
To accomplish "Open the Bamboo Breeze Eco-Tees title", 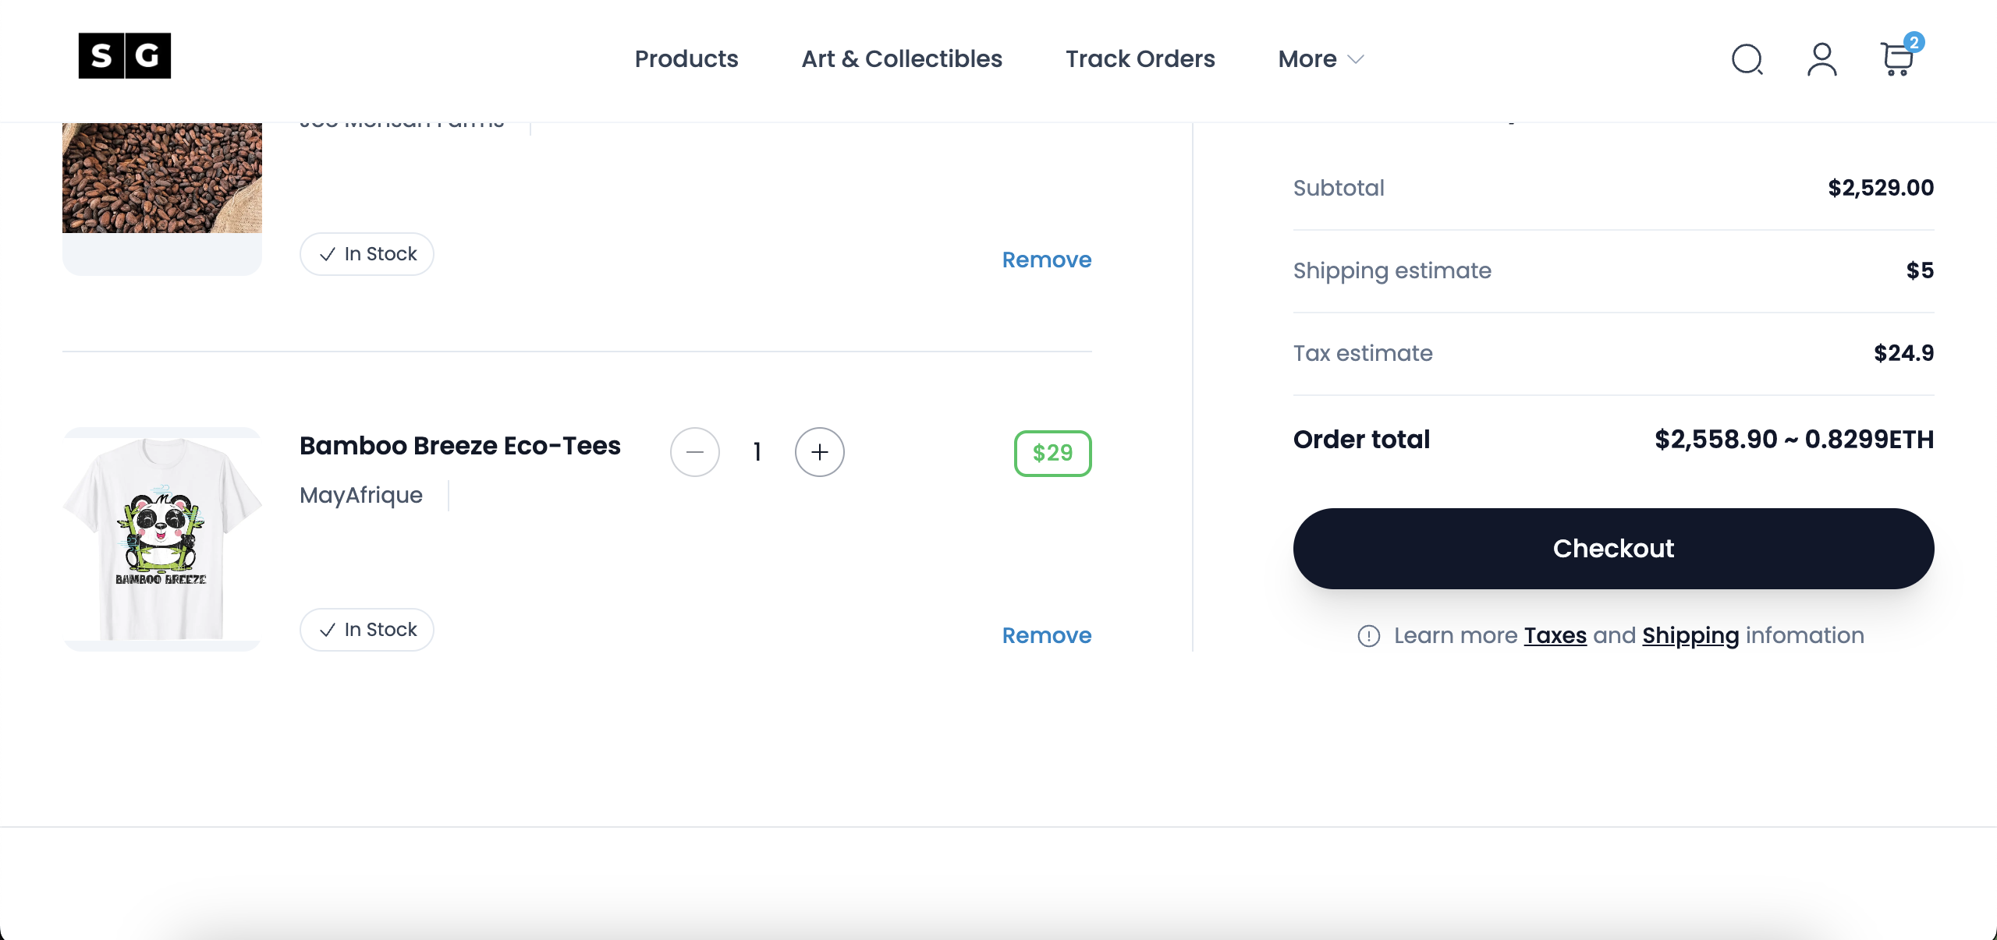I will 459,446.
